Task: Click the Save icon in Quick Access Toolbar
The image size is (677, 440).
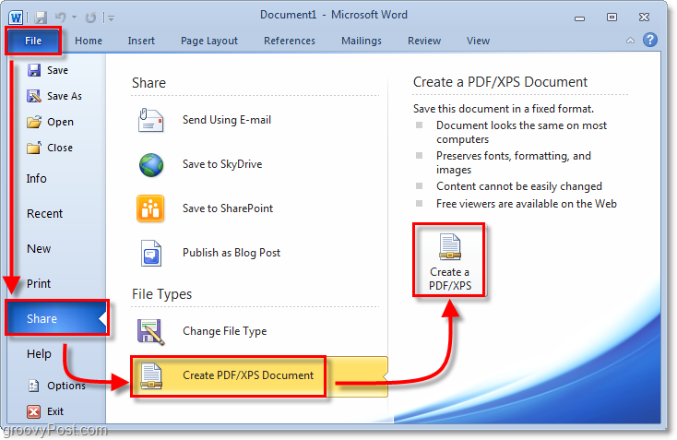Action: pyautogui.click(x=41, y=18)
